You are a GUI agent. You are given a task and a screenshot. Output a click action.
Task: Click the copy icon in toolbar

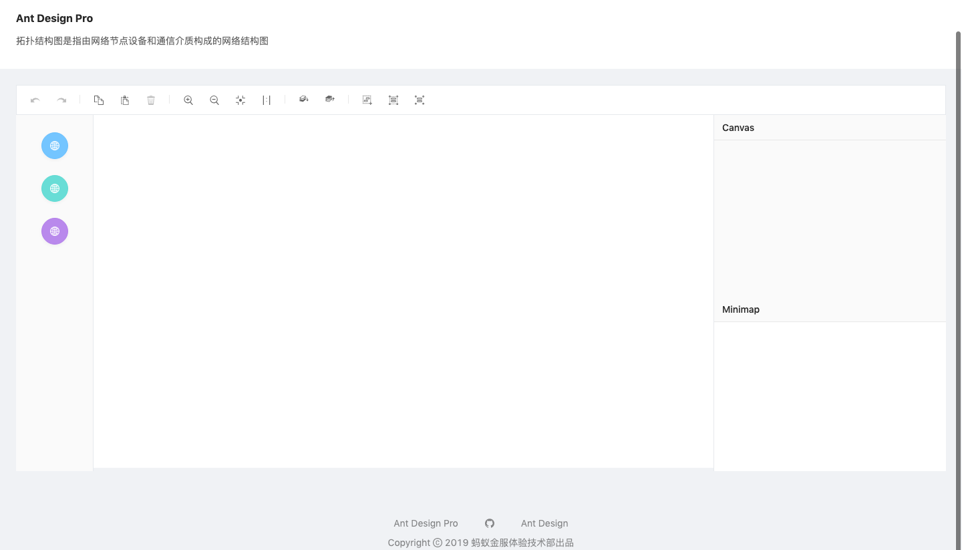click(x=99, y=100)
